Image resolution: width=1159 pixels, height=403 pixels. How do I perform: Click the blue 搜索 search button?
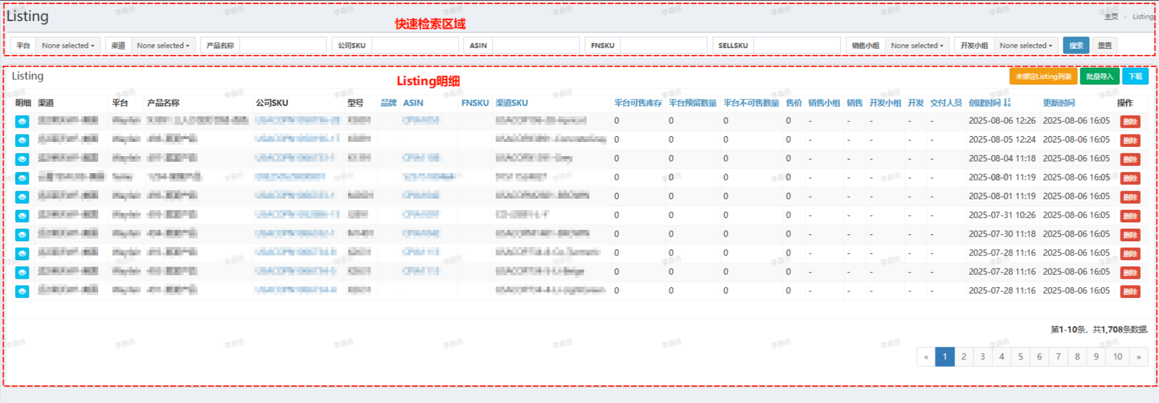click(x=1076, y=45)
